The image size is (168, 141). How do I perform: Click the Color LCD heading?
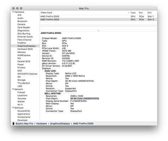coord(50,71)
